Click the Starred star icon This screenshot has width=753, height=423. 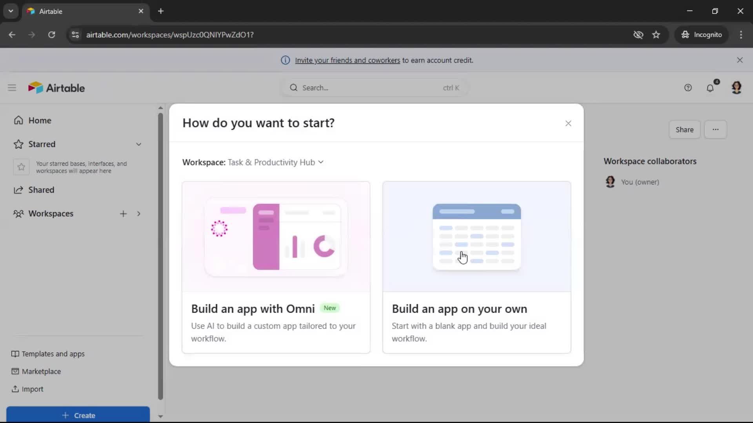18,144
